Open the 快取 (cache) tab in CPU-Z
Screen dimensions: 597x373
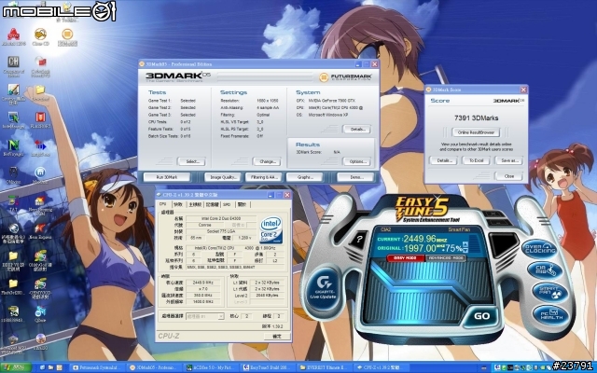(x=177, y=204)
